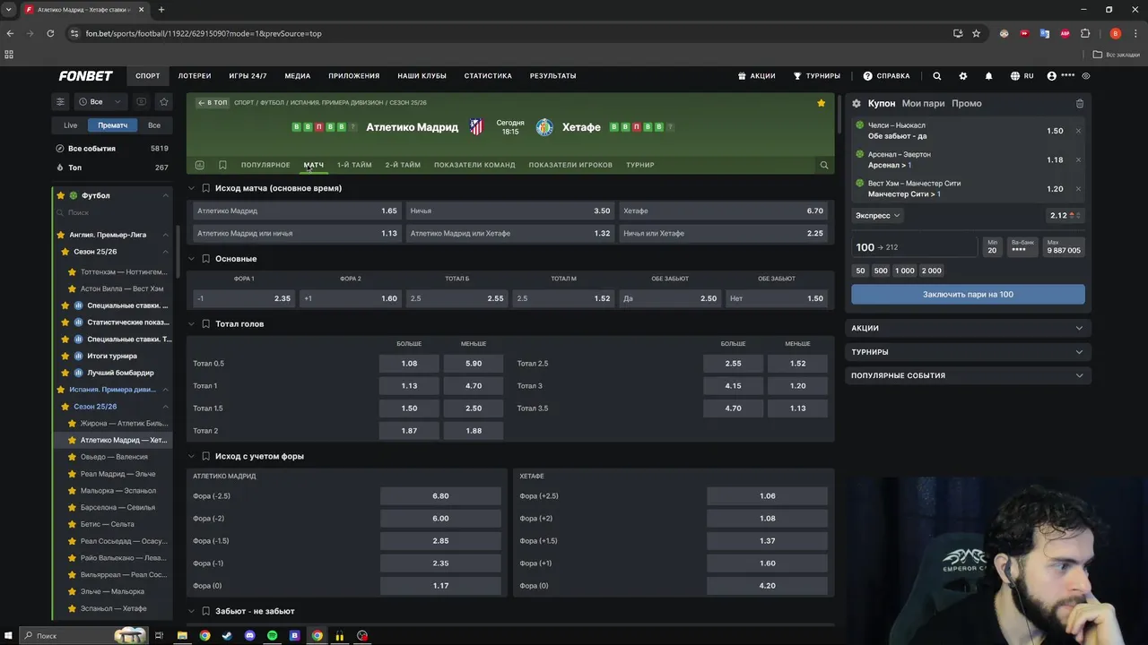Collapse the Тотал голов section chevron
1148x645 pixels.
(x=191, y=323)
